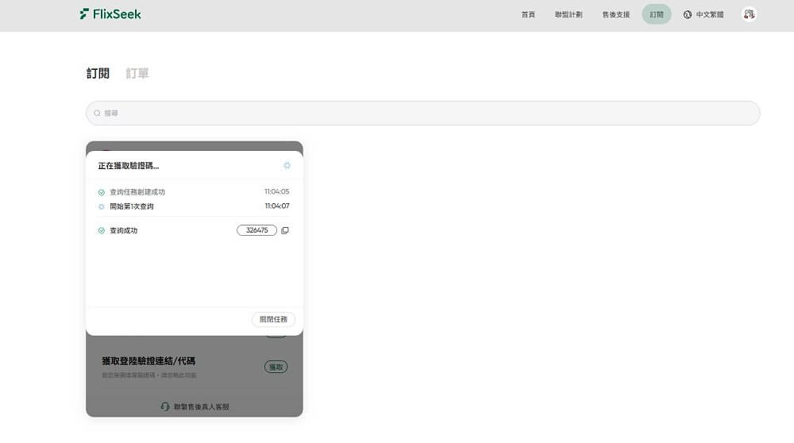Open the 中文繁體 language selector
This screenshot has height=443, width=794.
703,14
